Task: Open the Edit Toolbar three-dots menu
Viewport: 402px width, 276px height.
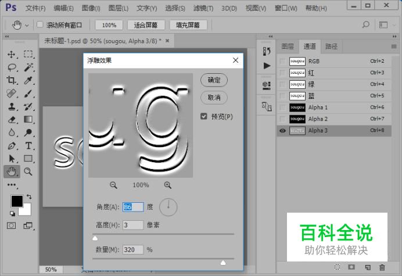Action: click(x=12, y=185)
